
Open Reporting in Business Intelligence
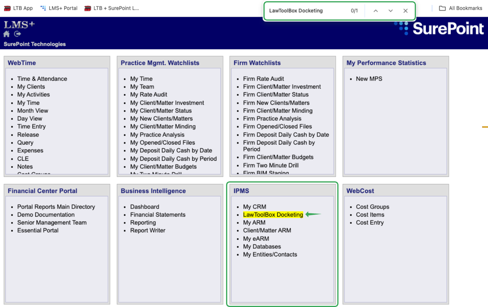(143, 223)
